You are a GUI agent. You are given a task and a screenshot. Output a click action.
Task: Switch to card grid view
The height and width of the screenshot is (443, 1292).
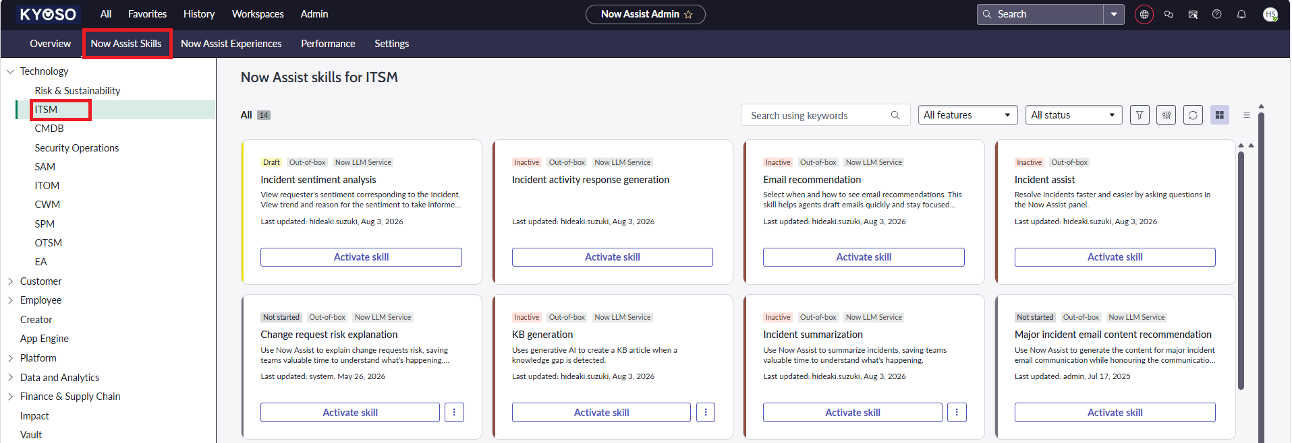pyautogui.click(x=1220, y=115)
